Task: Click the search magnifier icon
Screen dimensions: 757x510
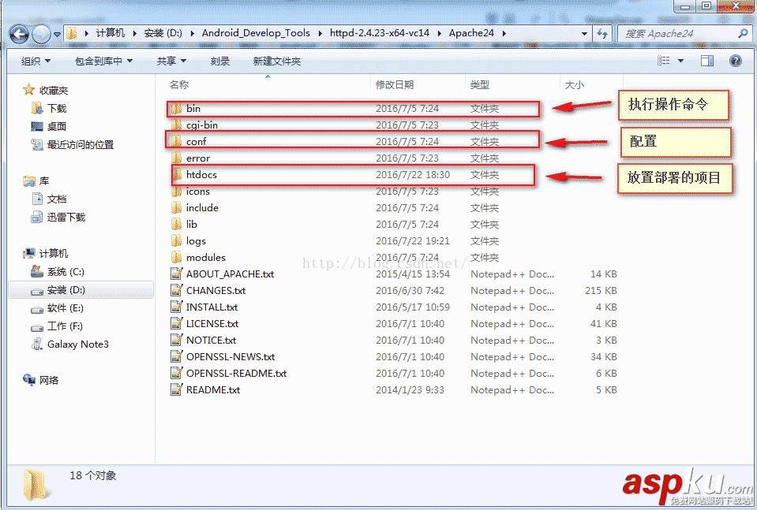Action: pos(744,33)
